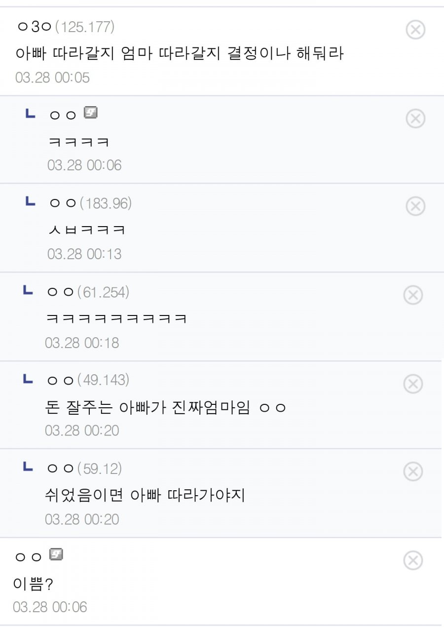Delete the 이쁨? comment
The image size is (444, 627).
413,560
